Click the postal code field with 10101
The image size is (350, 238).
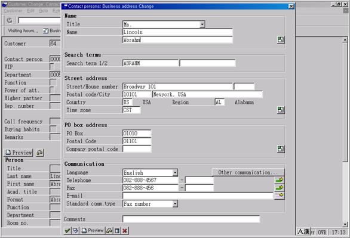point(137,94)
